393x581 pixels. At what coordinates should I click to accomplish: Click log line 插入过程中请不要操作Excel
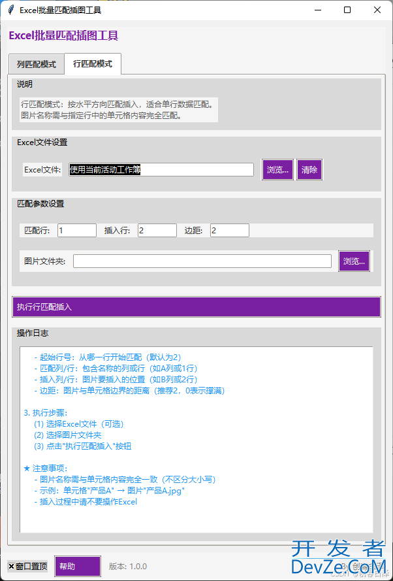(86, 502)
